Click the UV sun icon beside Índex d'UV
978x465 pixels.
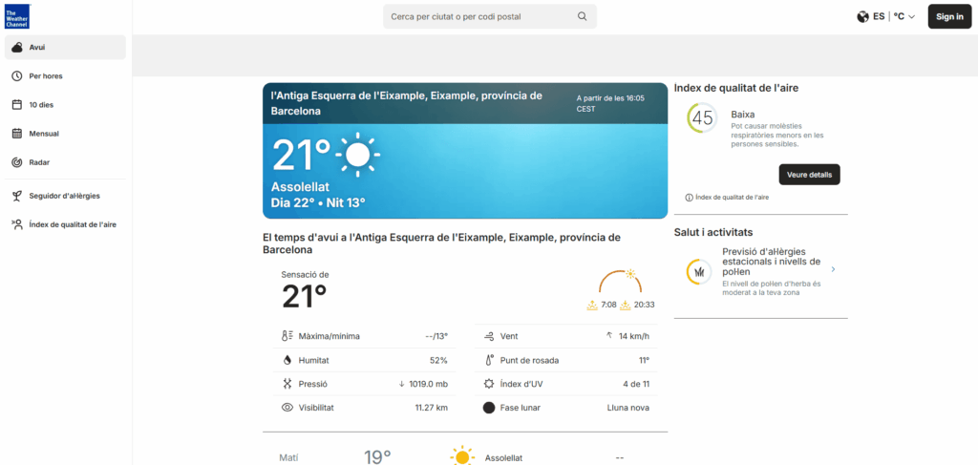click(489, 384)
